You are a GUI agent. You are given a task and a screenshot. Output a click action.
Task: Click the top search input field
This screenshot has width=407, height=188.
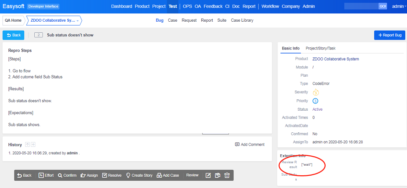(x=361, y=7)
